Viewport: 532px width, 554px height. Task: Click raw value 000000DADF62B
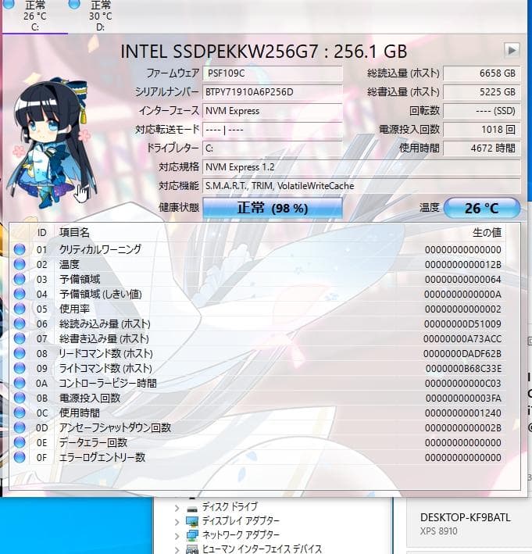click(462, 354)
